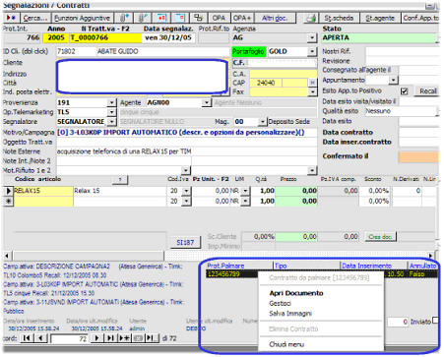Screen dimensions: 444x357
Task: Click the 123456789 contract row
Action: click(231, 273)
